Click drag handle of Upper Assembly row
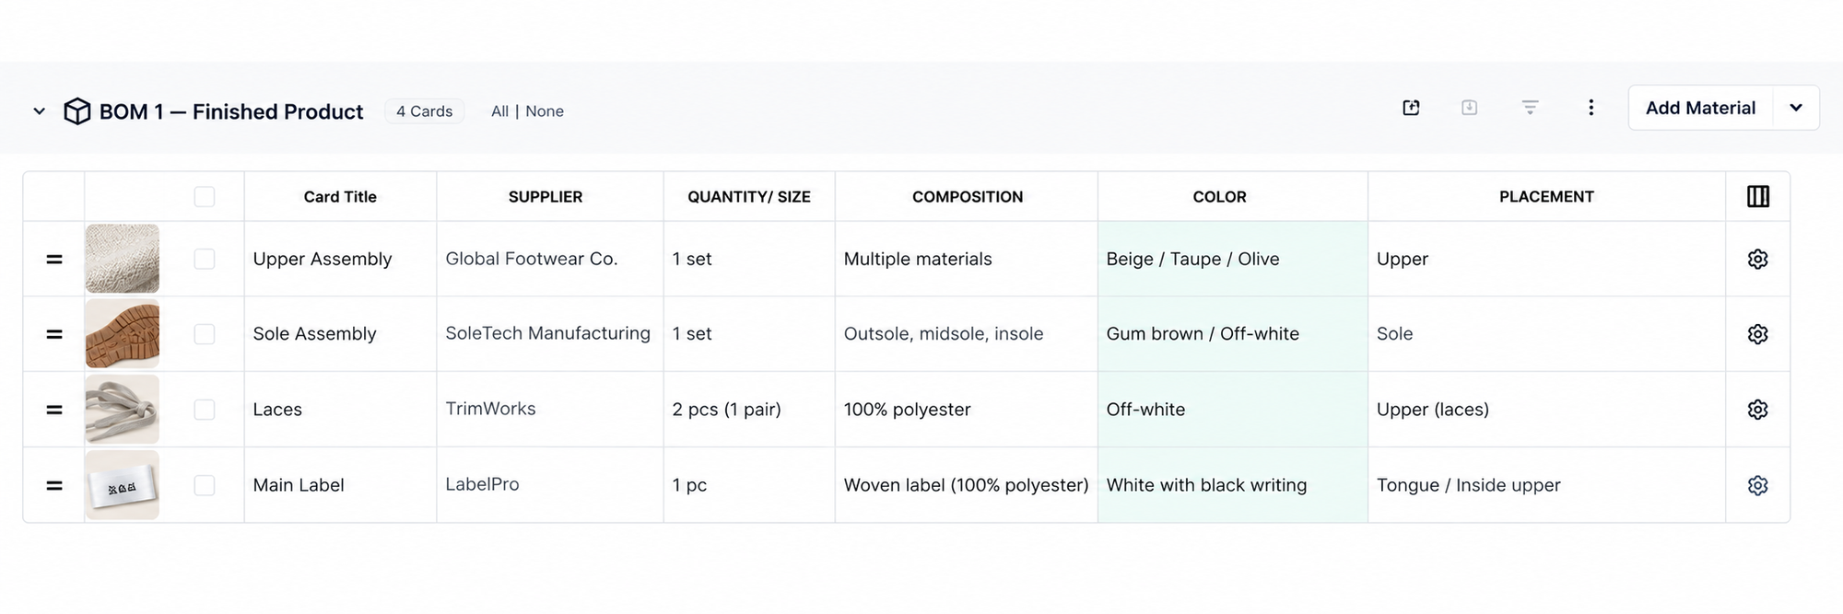This screenshot has height=614, width=1843. [x=54, y=260]
